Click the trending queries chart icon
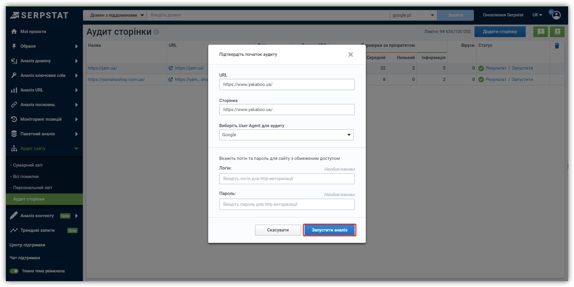Viewport: 574px width, 287px height. tap(14, 230)
